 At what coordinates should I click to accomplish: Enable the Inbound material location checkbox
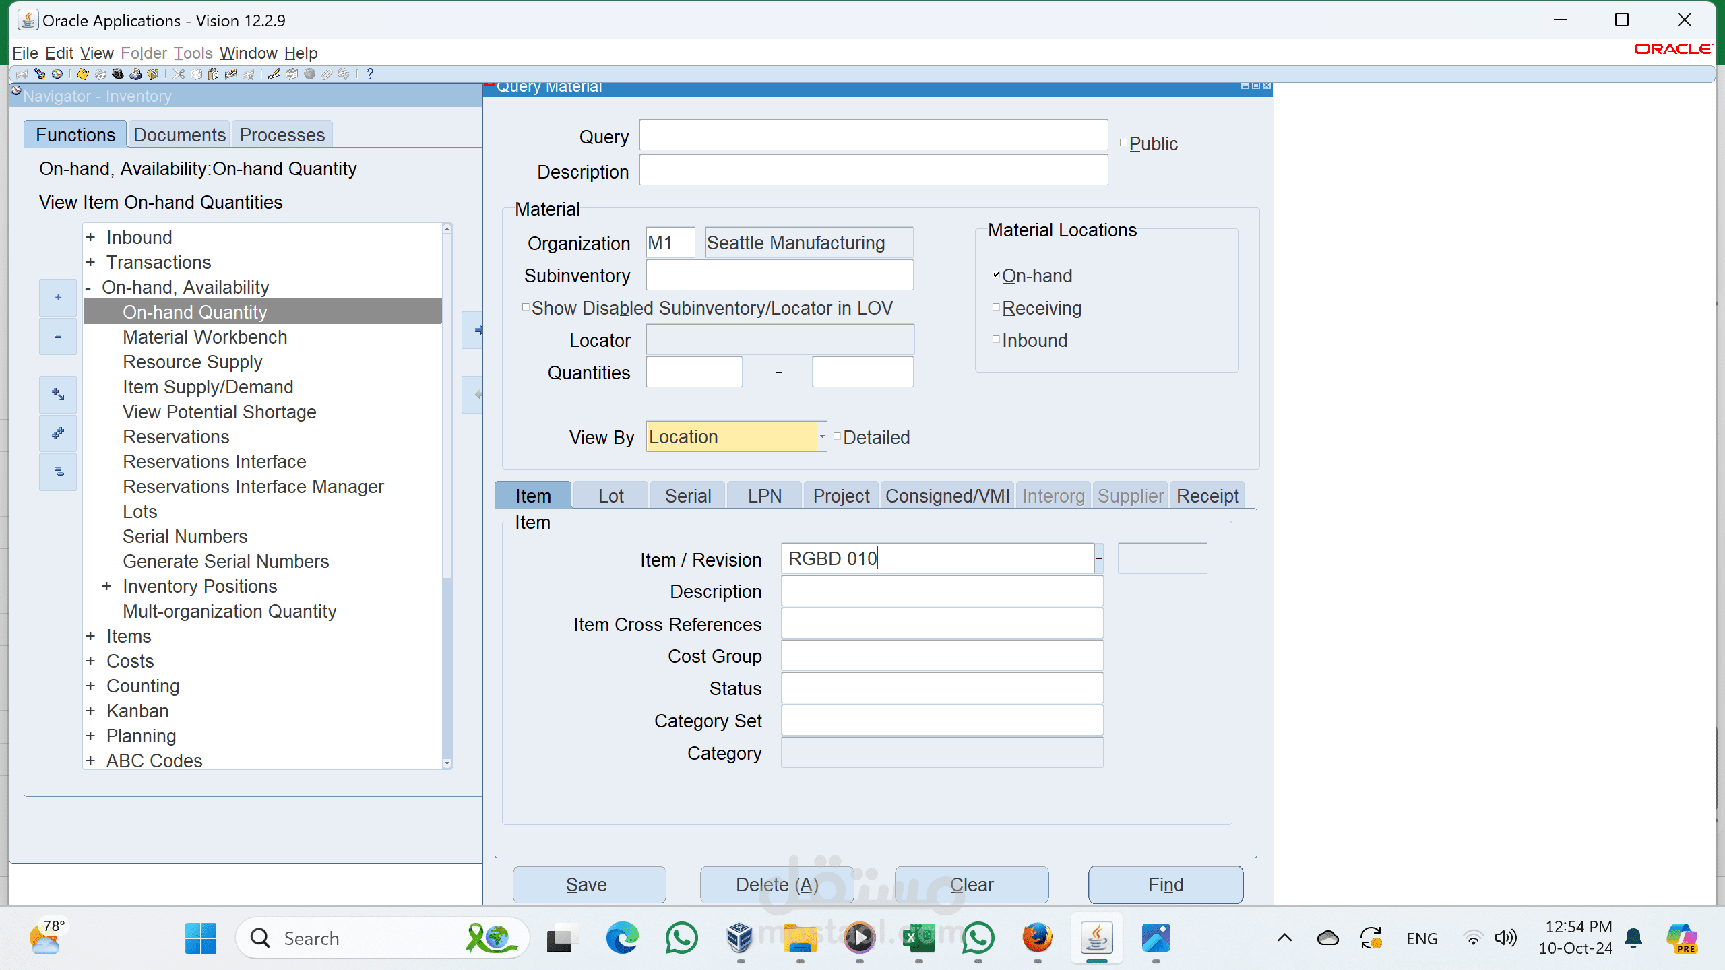coord(996,339)
